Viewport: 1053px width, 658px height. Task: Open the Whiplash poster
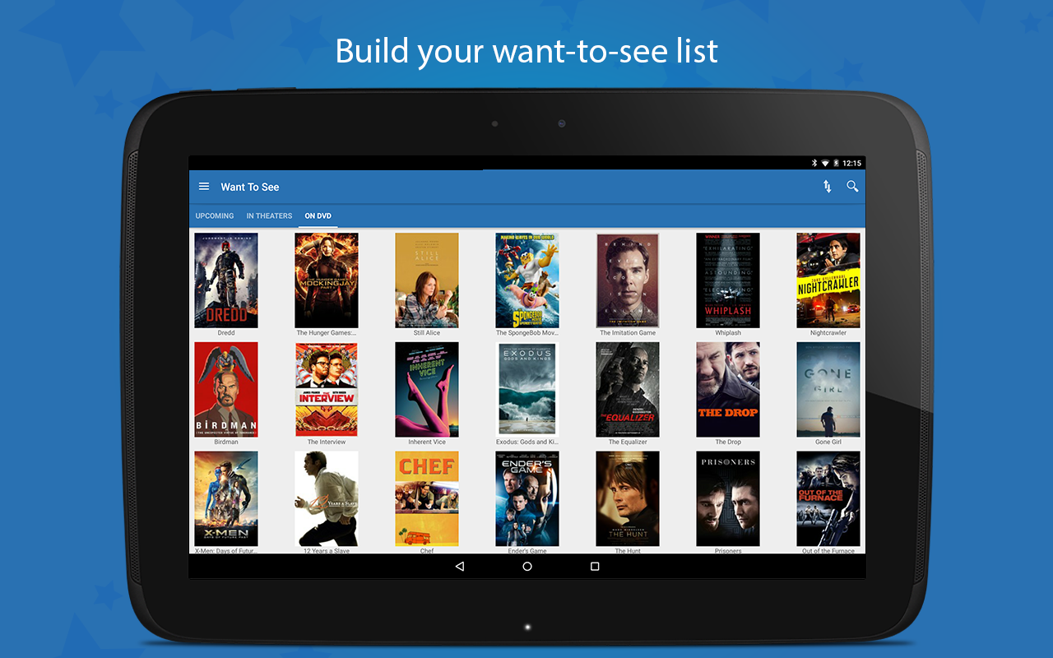[728, 280]
